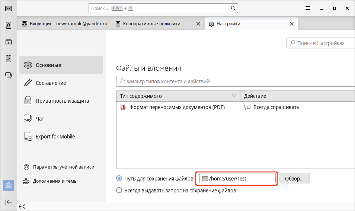This screenshot has height=211, width=355.
Task: Open Приватность и защита category
Action: pos(61,101)
